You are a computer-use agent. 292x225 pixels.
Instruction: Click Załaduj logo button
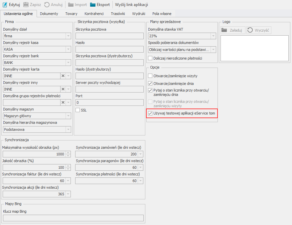coord(233,30)
